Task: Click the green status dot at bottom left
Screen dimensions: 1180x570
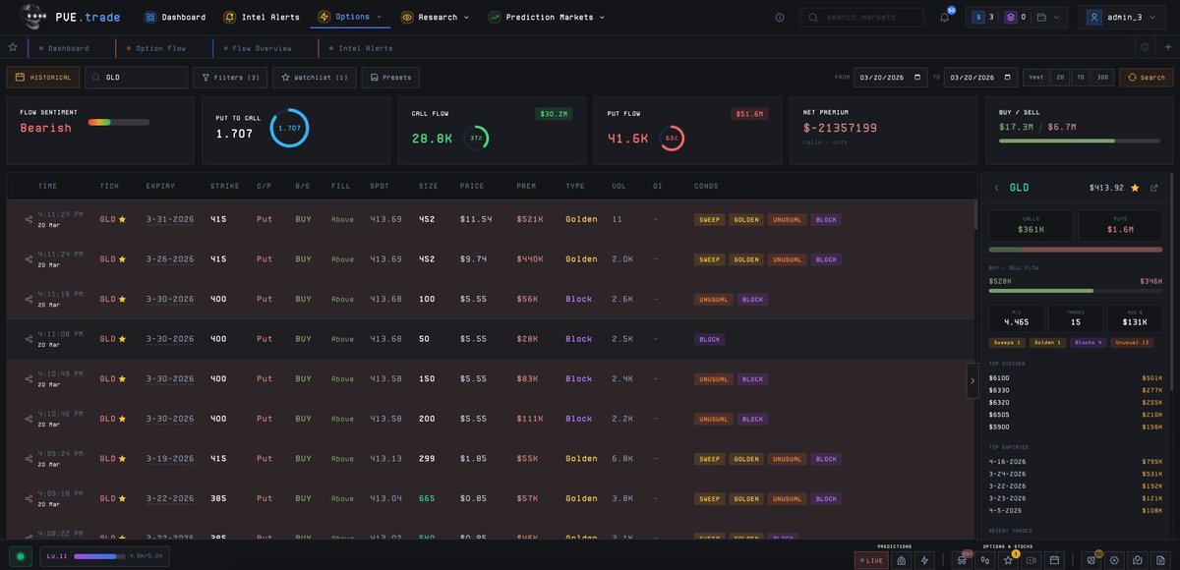Action: [x=20, y=556]
